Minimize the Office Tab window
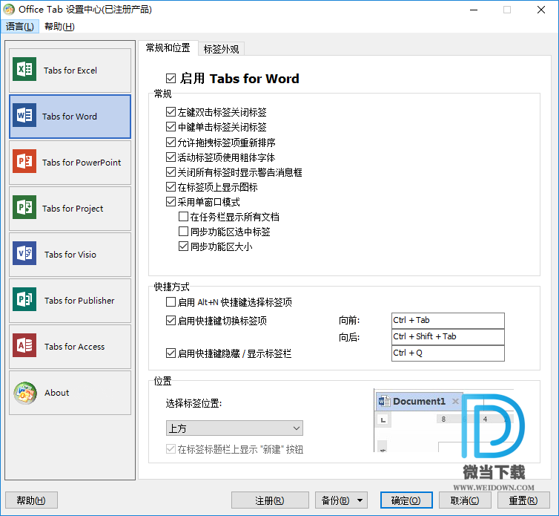 point(474,10)
